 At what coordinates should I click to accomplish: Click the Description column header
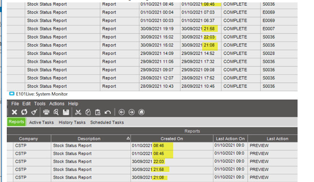coord(89,139)
